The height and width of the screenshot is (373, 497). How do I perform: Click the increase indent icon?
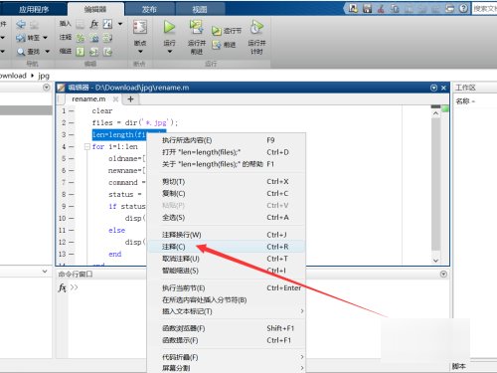94,52
